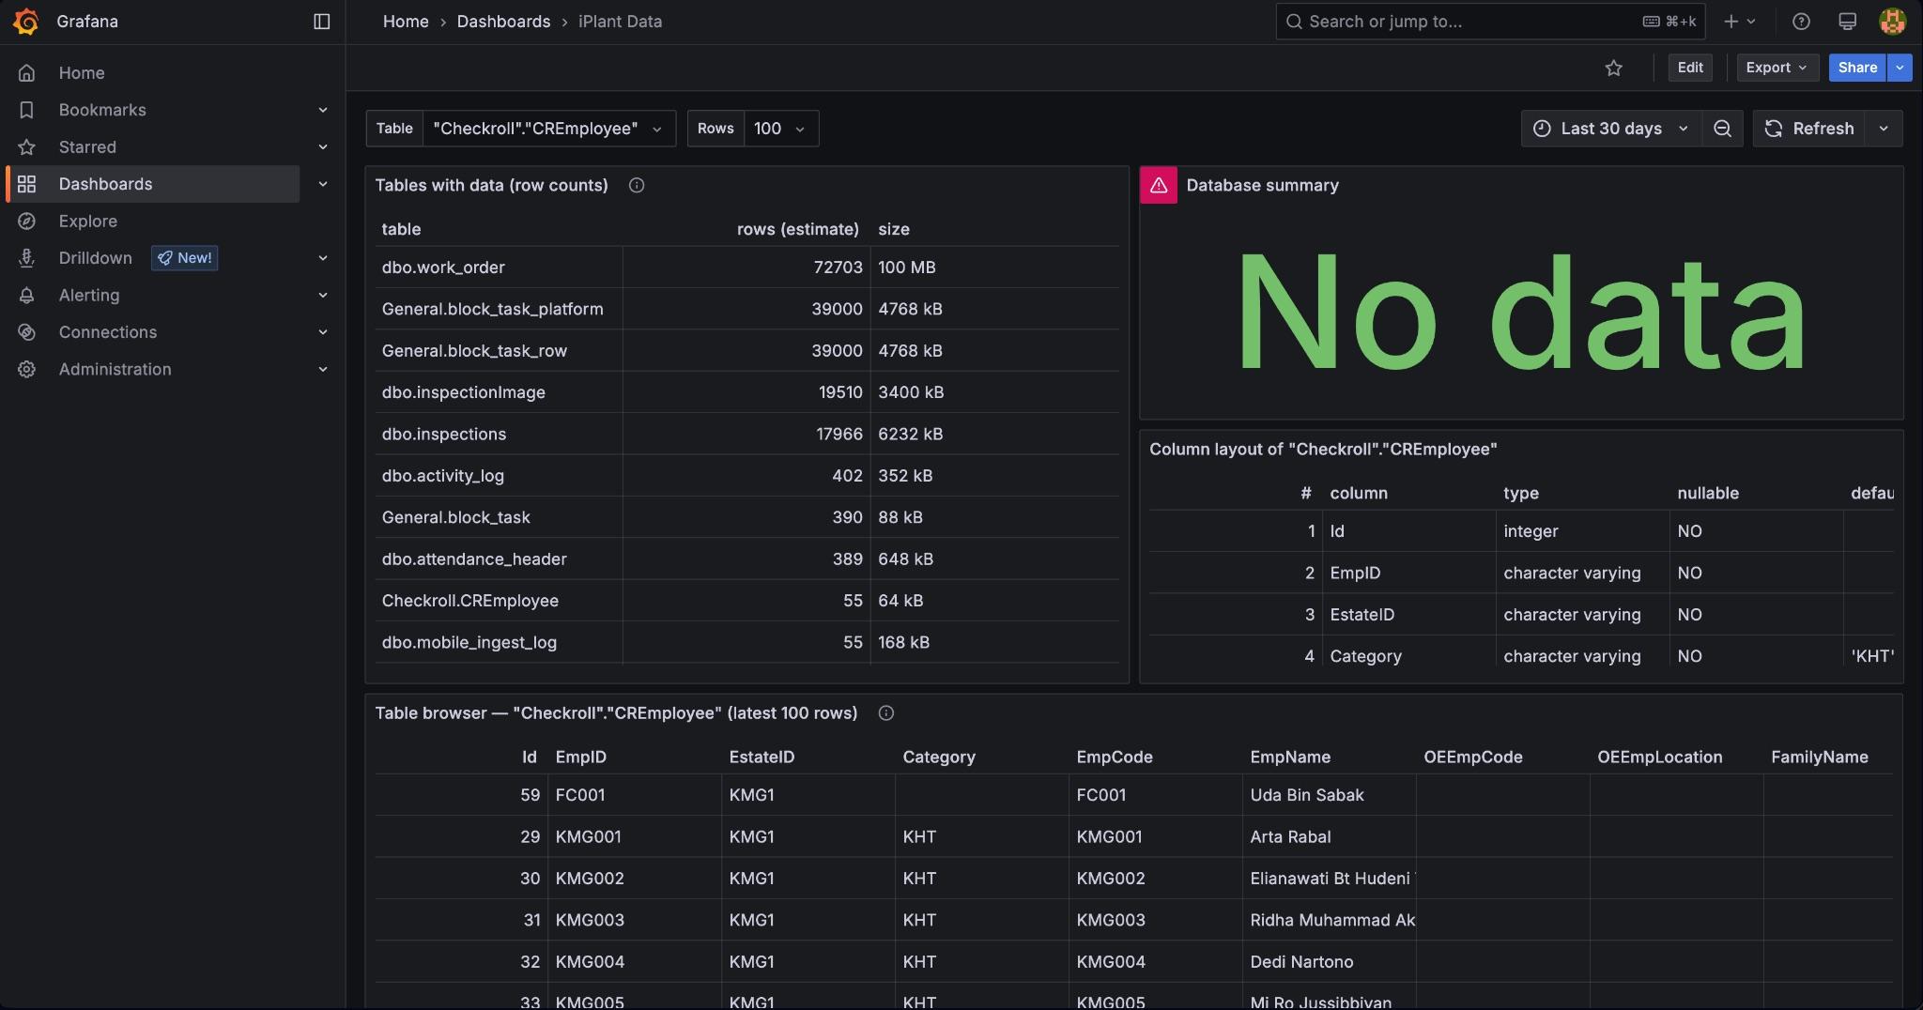Open the user profile avatar

(x=1892, y=22)
